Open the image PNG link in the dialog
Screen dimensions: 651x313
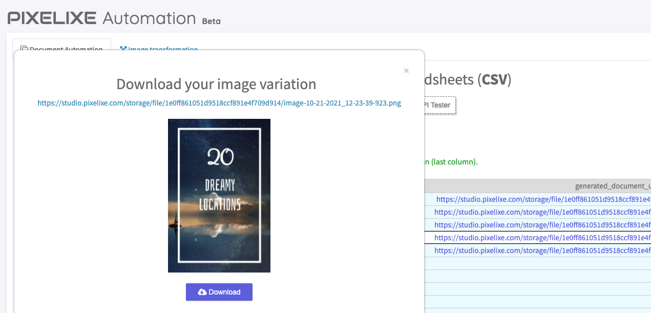(219, 103)
